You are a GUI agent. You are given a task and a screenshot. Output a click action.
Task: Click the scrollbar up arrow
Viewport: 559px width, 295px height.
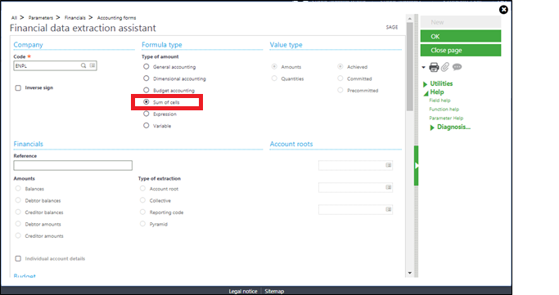(x=409, y=19)
